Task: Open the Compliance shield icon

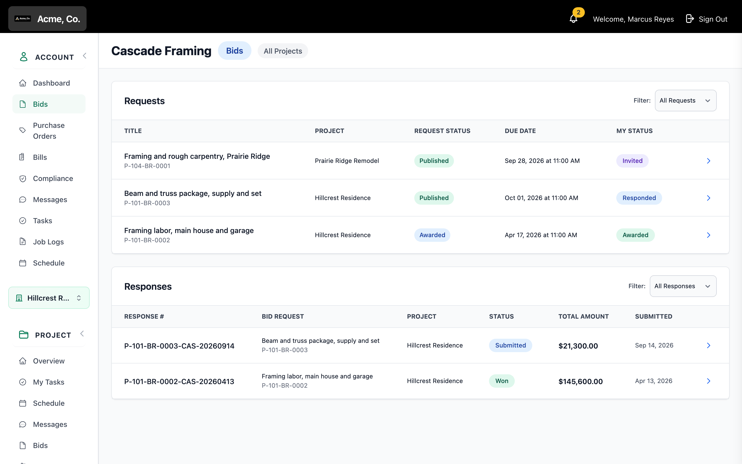Action: 23,179
